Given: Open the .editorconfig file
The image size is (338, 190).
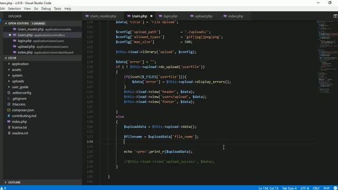Looking at the screenshot, I should 22,93.
